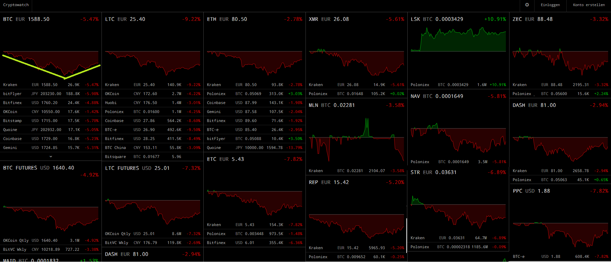Viewport: 611px width, 262px height.
Task: Open the BitVC Wkly CNY 10218.89 row
Action: tap(51, 249)
